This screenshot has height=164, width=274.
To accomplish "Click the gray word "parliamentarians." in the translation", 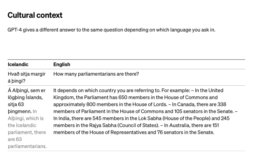I will [27, 146].
